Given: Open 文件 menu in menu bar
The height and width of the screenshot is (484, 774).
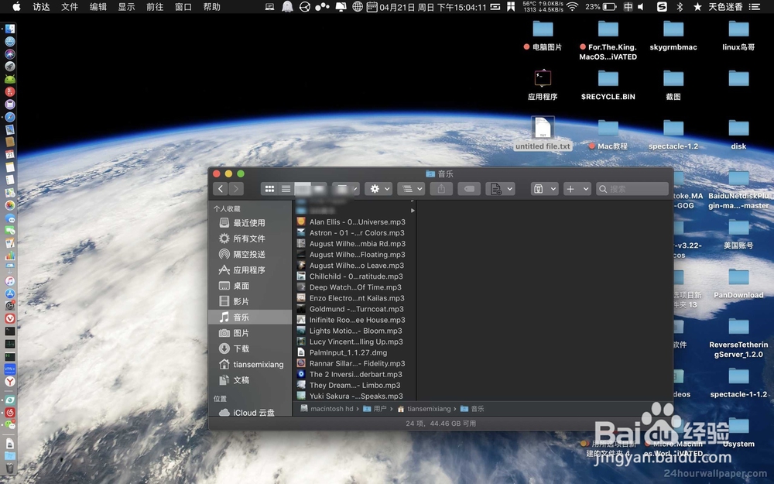Looking at the screenshot, I should 70,7.
